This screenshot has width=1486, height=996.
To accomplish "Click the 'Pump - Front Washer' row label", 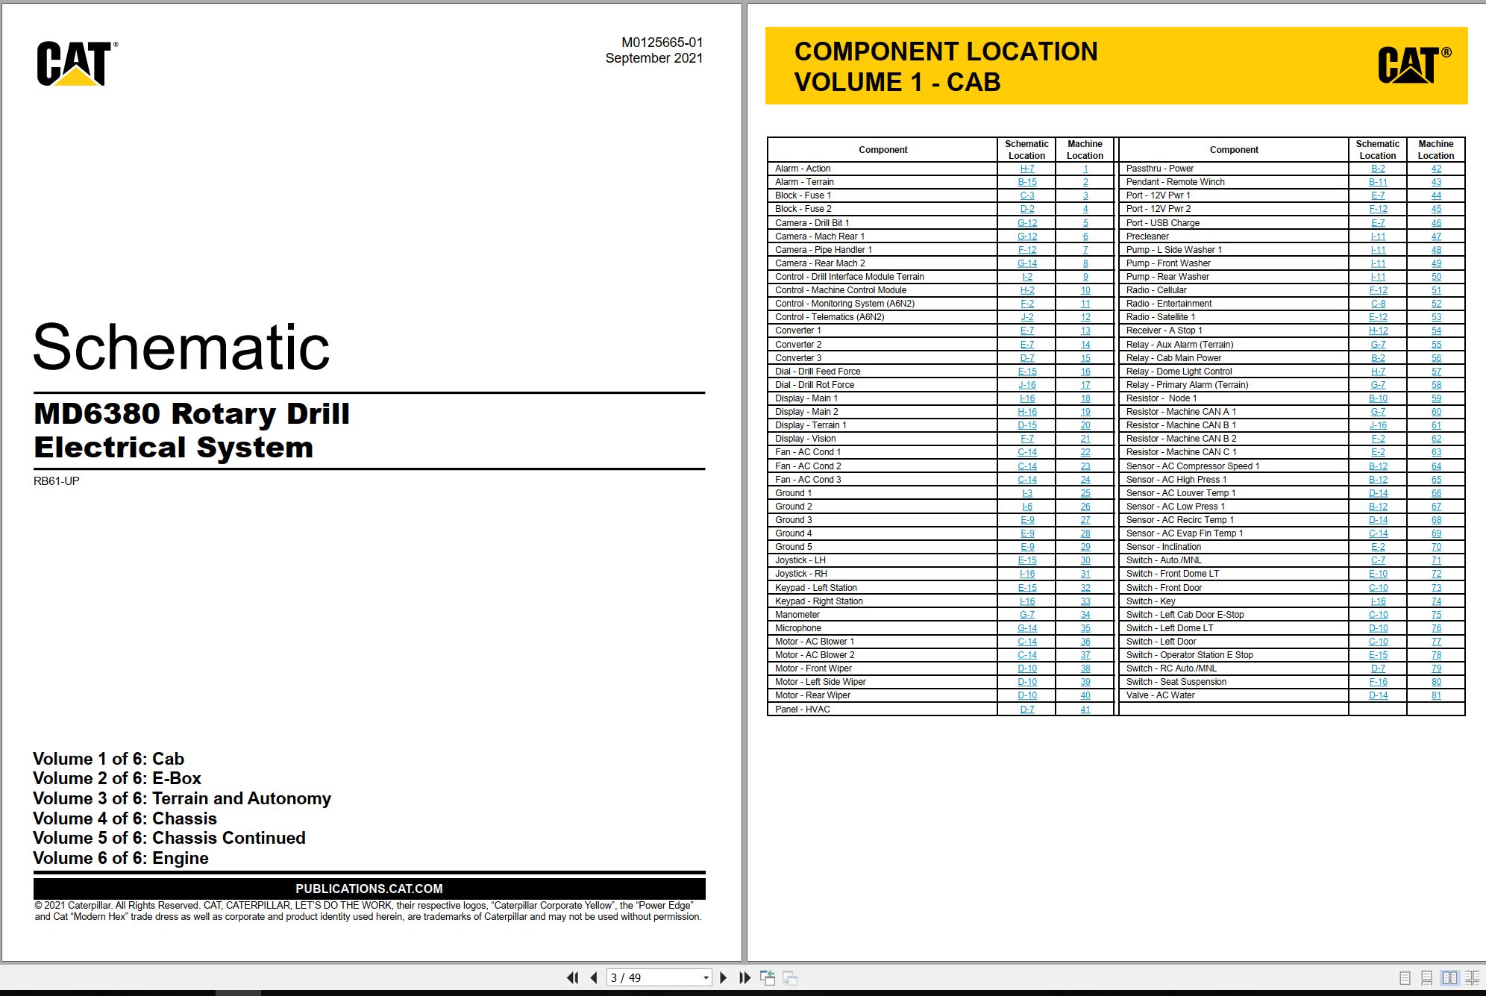I will 1168,263.
